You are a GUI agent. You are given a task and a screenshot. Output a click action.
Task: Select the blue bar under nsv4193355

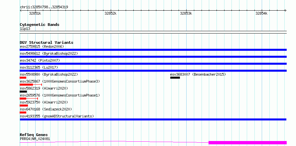coord(153,119)
